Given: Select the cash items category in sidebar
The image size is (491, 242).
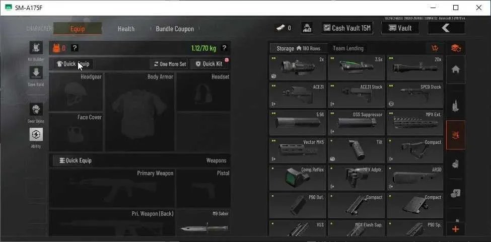Looking at the screenshot, I should (x=456, y=193).
